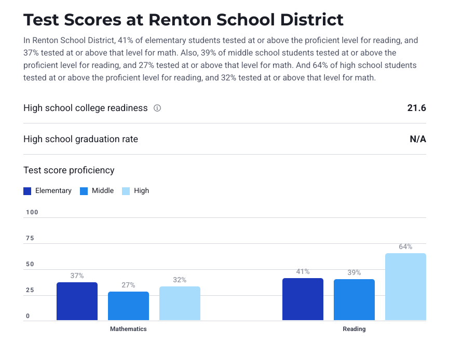The height and width of the screenshot is (344, 449).
Task: Click the High Reading 64% bar
Action: click(405, 287)
